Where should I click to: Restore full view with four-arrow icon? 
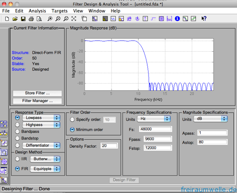74,18
